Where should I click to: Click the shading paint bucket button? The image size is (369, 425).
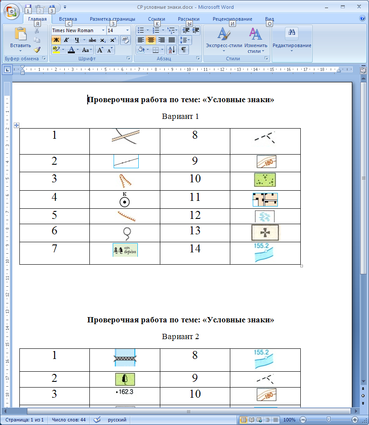coord(141,50)
